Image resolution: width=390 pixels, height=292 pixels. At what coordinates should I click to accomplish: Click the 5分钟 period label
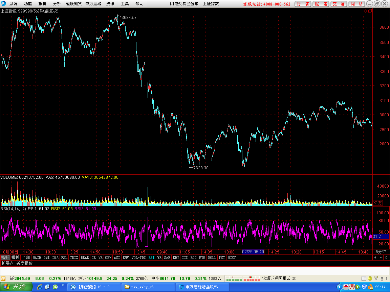(381, 252)
